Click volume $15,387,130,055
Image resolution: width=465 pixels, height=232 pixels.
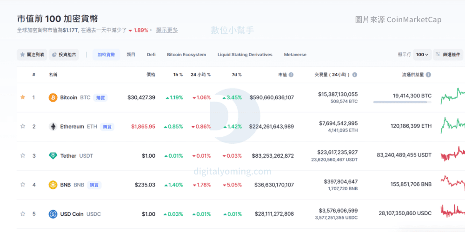(338, 94)
